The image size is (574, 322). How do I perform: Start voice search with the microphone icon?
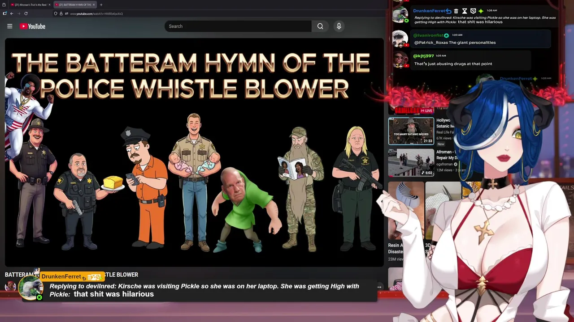coord(339,26)
